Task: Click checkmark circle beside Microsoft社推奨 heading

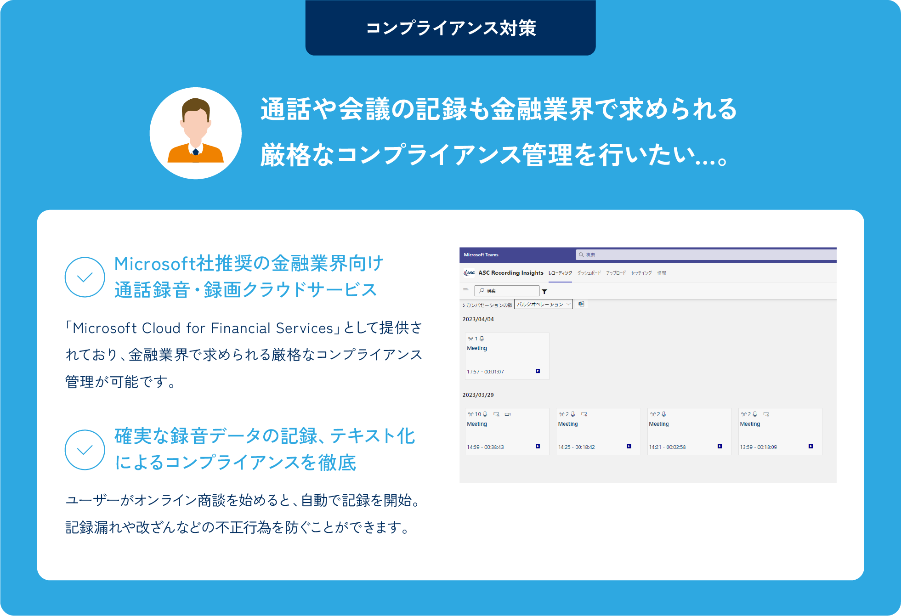Action: tap(85, 277)
